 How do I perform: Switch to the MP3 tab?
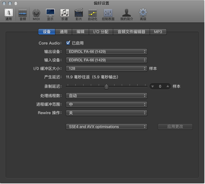tap(158, 32)
